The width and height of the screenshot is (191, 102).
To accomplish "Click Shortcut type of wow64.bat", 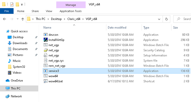I will [149, 81].
